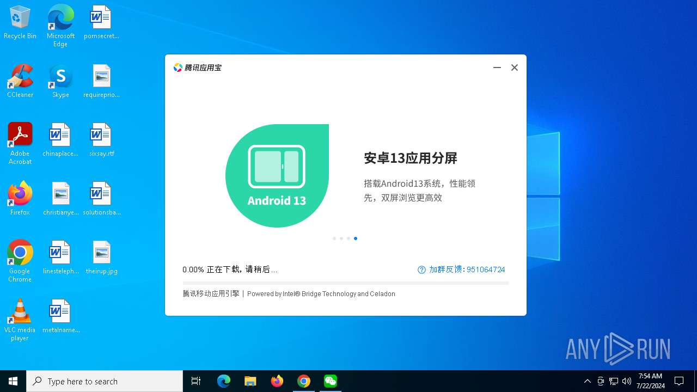This screenshot has width=697, height=392.
Task: Select the christianye image file icon
Action: point(60,199)
